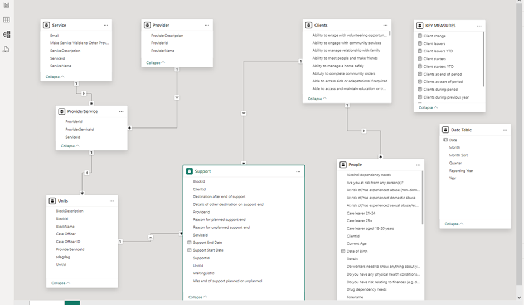Select the Support Start Date field
This screenshot has width=524, height=305.
click(208, 250)
